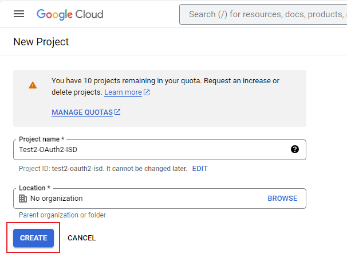Focus the search bar for resources and docs
The image size is (347, 280).
tap(263, 14)
